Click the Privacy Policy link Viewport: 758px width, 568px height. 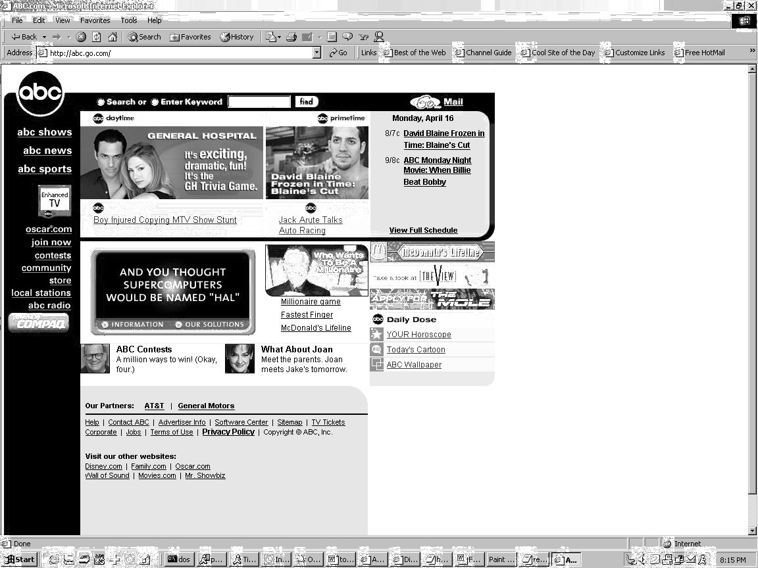tap(228, 432)
